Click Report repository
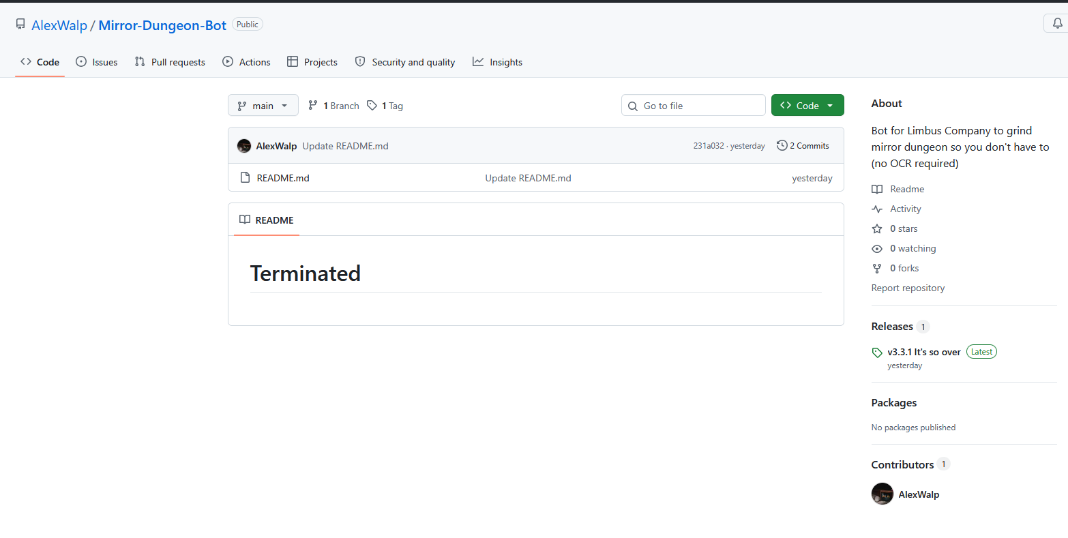This screenshot has height=538, width=1068. click(x=908, y=288)
